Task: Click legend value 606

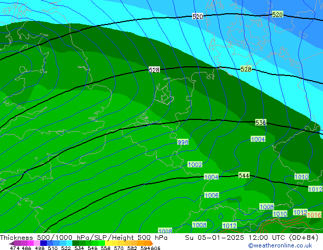Action: 155,248
